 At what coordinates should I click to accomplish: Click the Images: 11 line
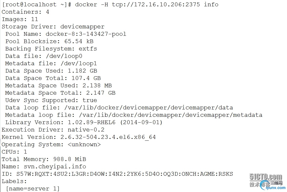(x=20, y=19)
